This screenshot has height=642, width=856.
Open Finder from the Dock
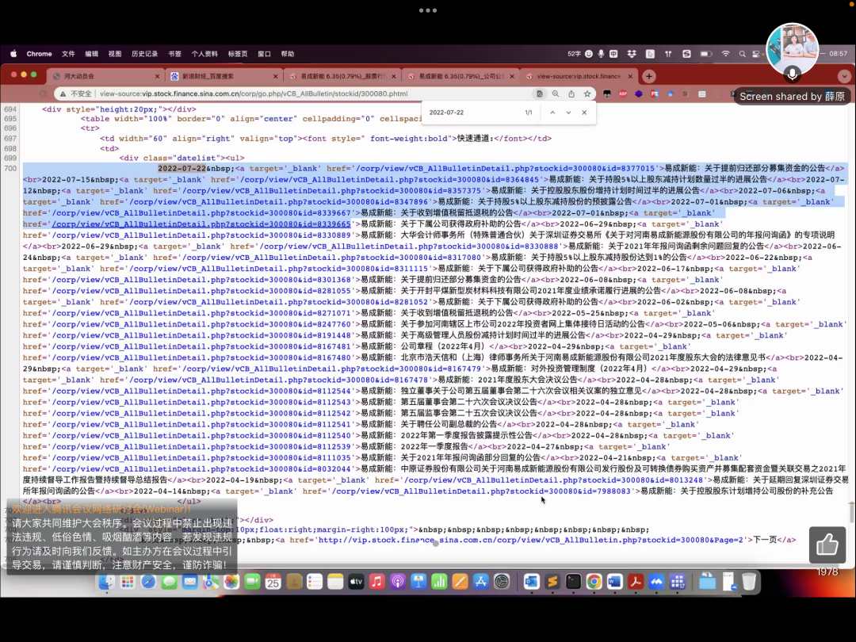coord(106,582)
